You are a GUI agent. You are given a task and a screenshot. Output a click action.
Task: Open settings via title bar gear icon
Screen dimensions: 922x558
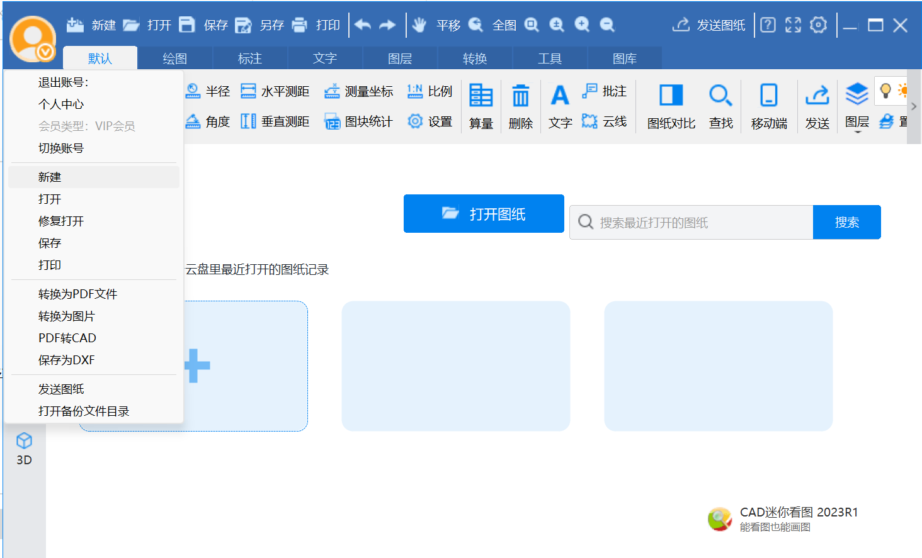(x=818, y=25)
